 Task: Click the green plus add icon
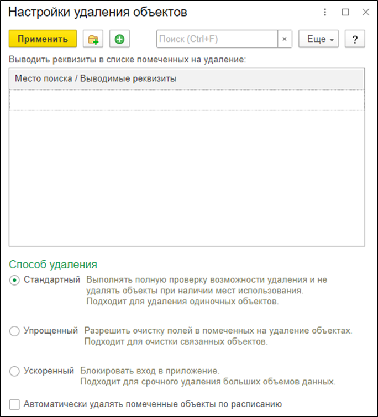point(119,39)
